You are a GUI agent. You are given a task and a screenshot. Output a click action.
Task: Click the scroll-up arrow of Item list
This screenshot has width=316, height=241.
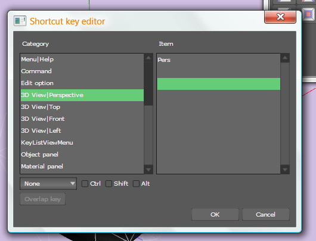pyautogui.click(x=285, y=58)
